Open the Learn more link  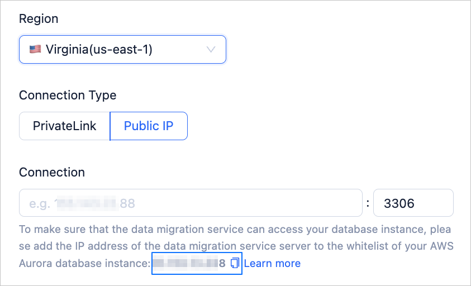pos(272,263)
